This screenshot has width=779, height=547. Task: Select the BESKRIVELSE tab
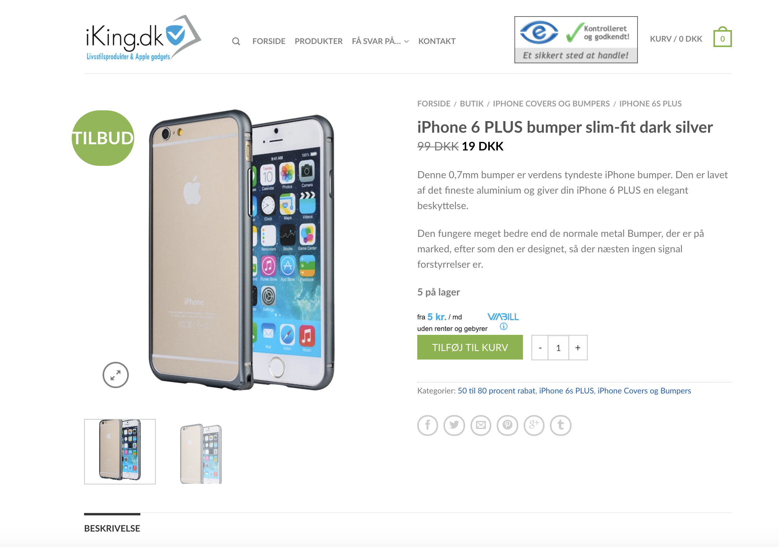[x=112, y=528]
